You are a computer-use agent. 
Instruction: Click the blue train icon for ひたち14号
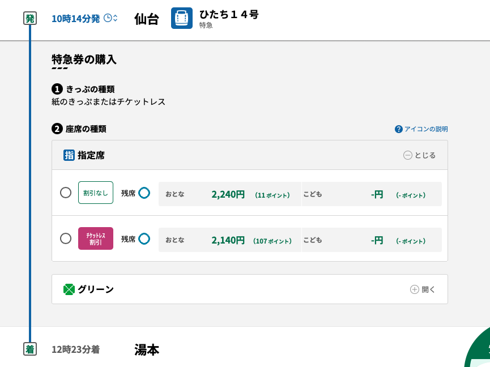coord(182,18)
